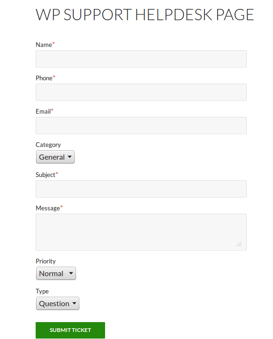This screenshot has height=339, width=273.
Task: Click the arrow on the Type select
Action: [x=74, y=303]
